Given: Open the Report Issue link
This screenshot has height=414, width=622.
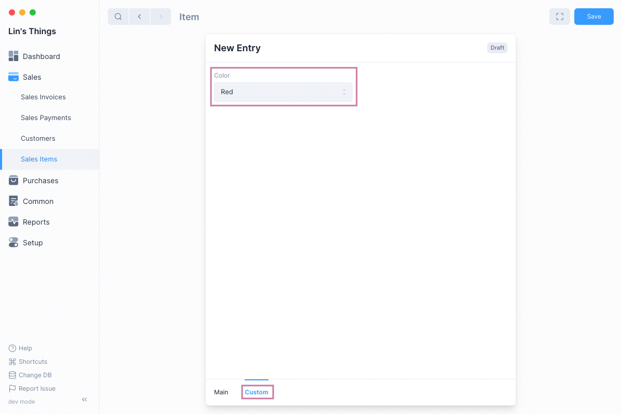Looking at the screenshot, I should click(36, 389).
